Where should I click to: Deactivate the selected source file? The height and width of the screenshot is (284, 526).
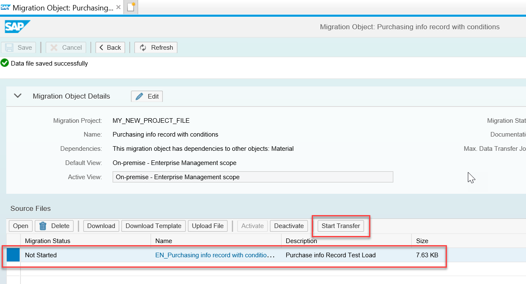click(289, 226)
